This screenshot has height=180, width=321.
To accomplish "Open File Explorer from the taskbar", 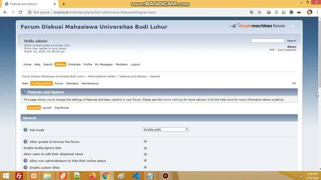I will coord(48,175).
